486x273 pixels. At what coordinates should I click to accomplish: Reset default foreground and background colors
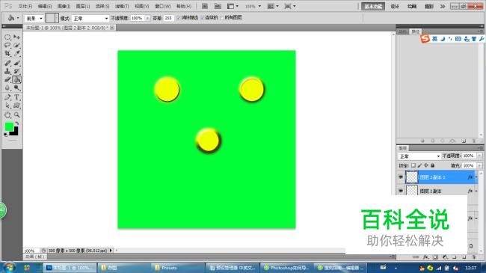point(5,135)
